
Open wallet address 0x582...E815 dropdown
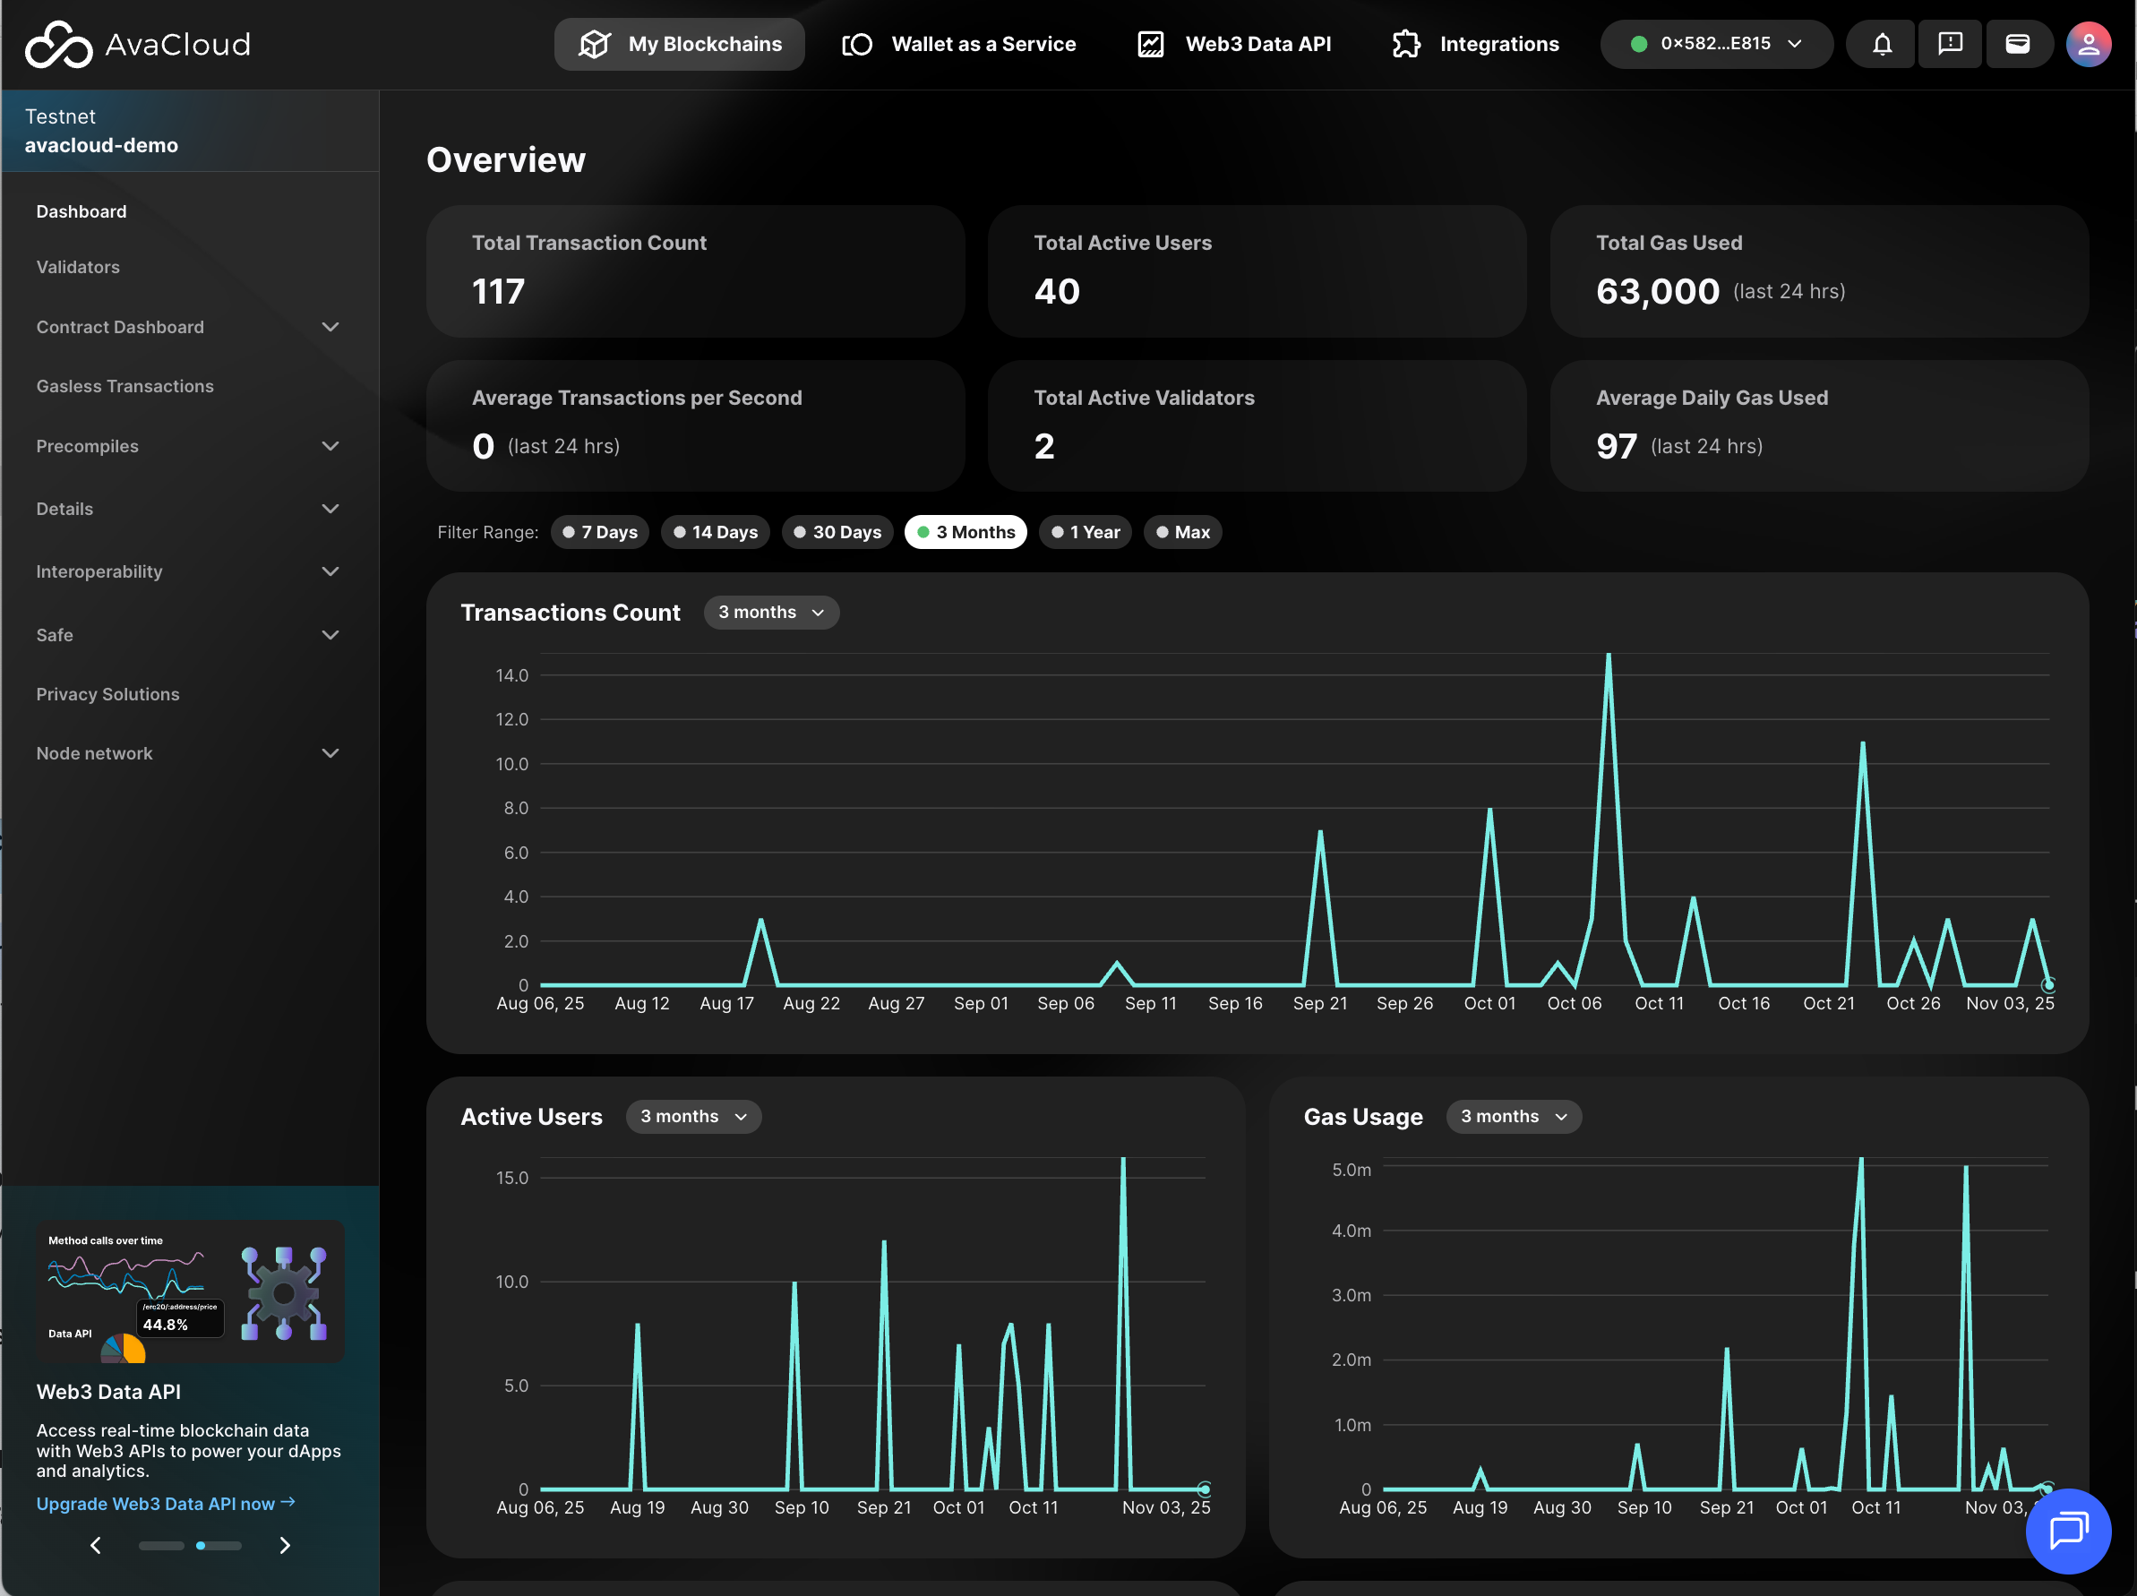point(1715,45)
